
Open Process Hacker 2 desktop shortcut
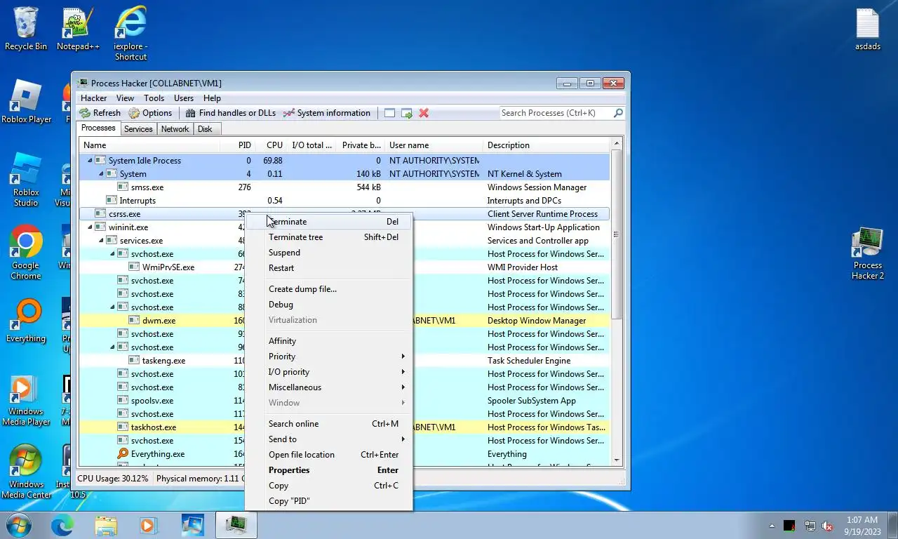868,253
